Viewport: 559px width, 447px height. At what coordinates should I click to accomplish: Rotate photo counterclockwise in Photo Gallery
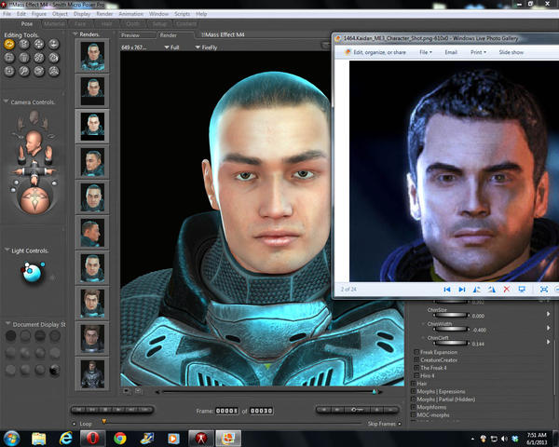(477, 290)
